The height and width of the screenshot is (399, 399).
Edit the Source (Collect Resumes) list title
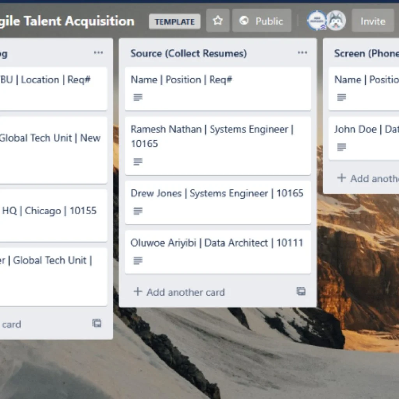[x=189, y=53]
